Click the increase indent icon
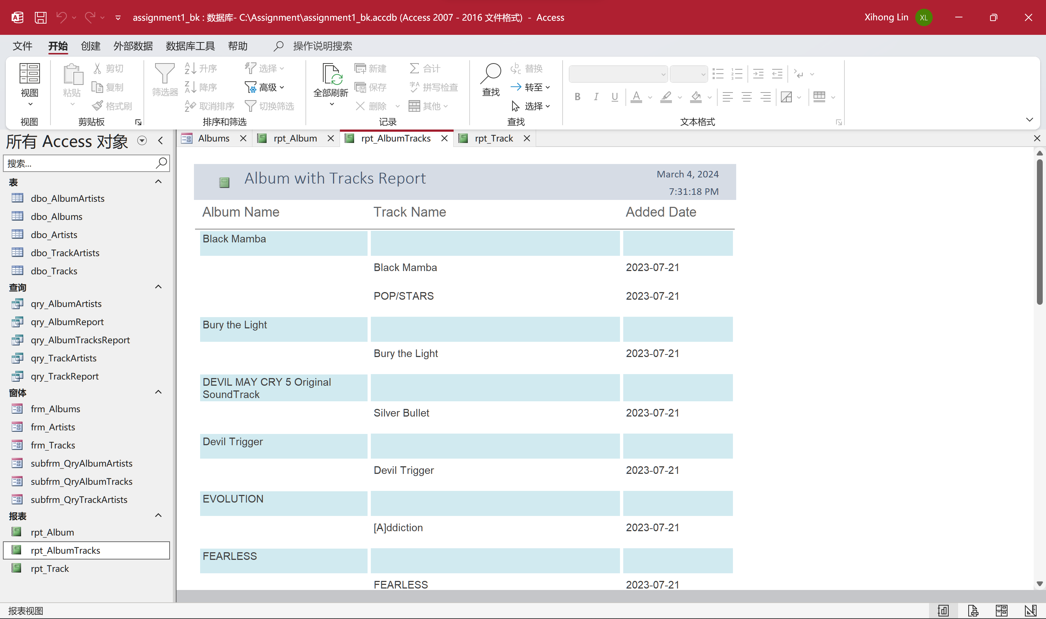This screenshot has width=1046, height=619. click(x=758, y=74)
